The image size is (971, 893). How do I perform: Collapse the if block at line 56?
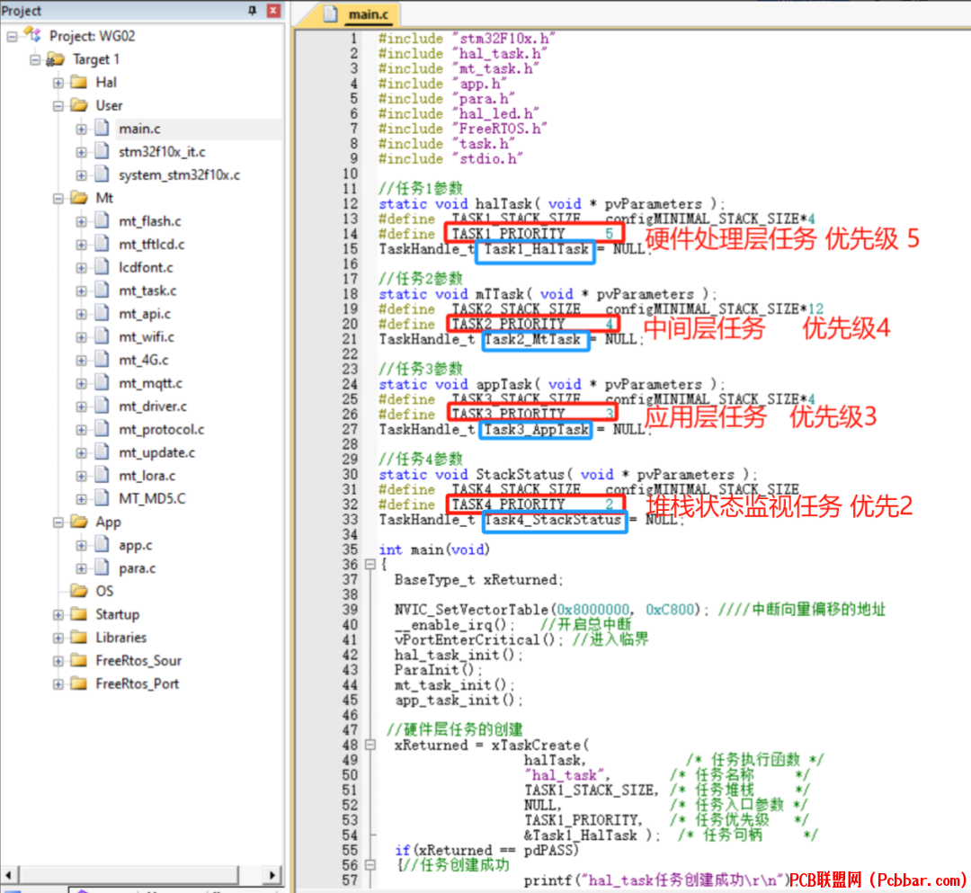[x=370, y=865]
